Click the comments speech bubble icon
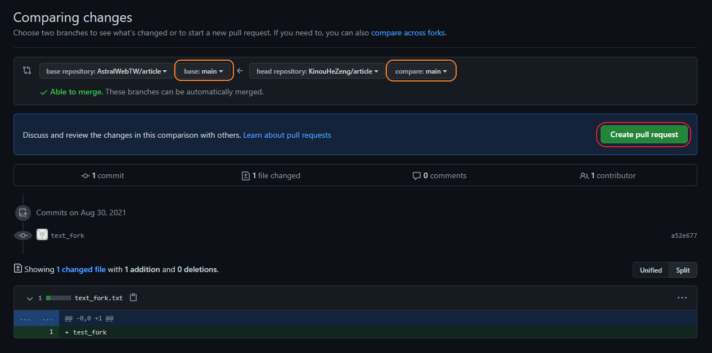The image size is (712, 353). [x=416, y=175]
